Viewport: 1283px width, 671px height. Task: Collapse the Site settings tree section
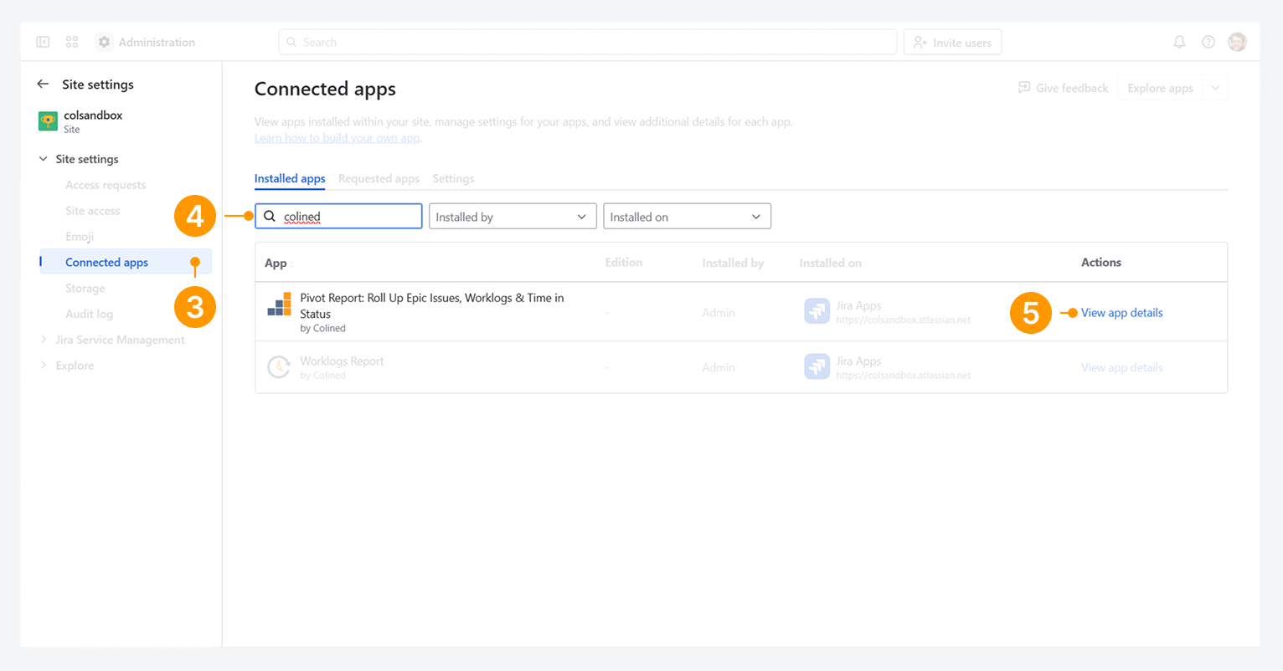coord(44,159)
